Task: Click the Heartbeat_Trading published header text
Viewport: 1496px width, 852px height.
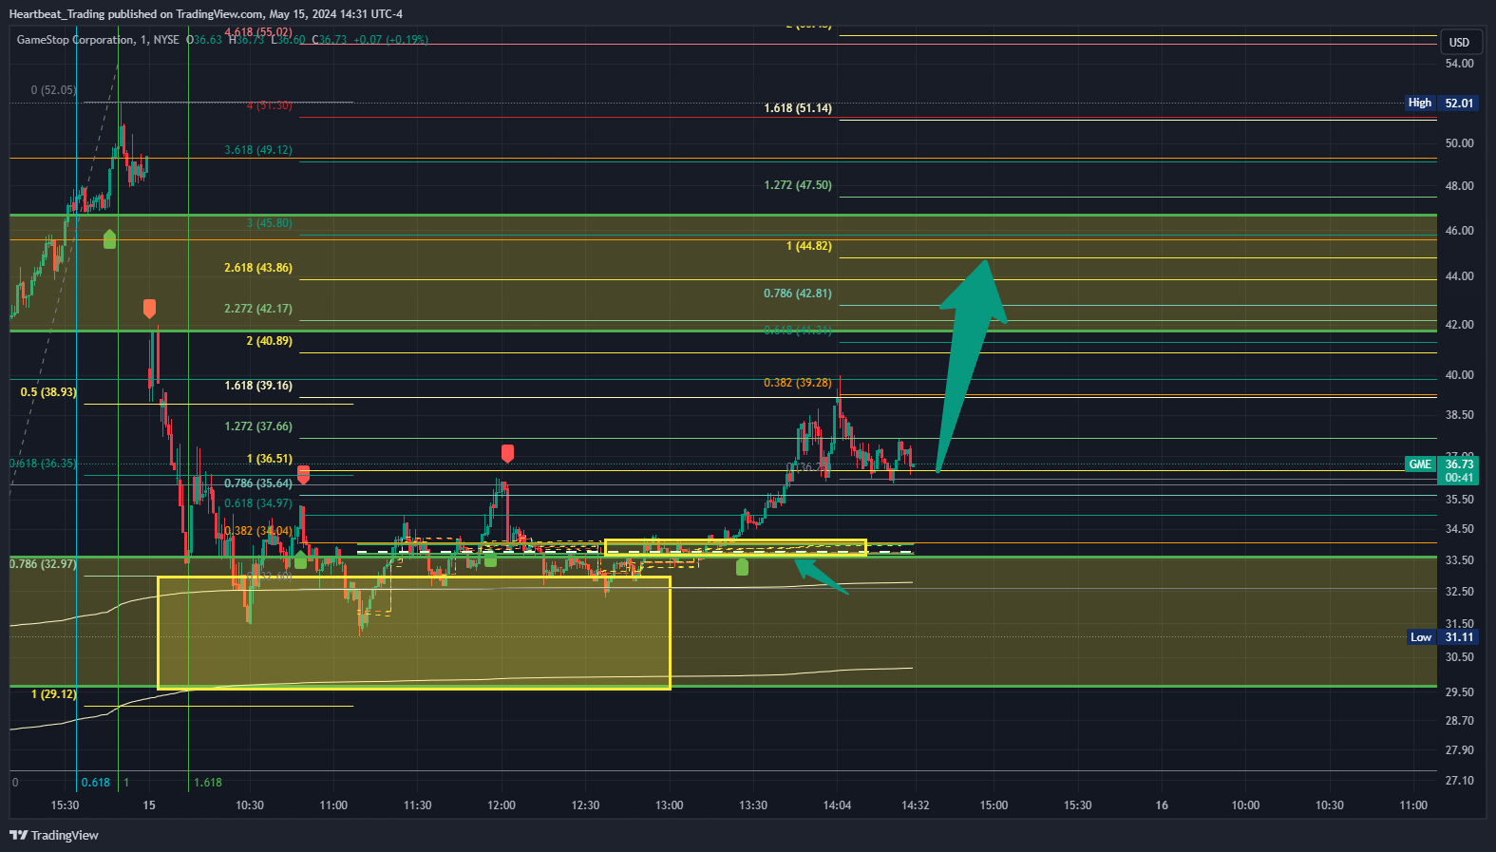Action: coord(205,14)
